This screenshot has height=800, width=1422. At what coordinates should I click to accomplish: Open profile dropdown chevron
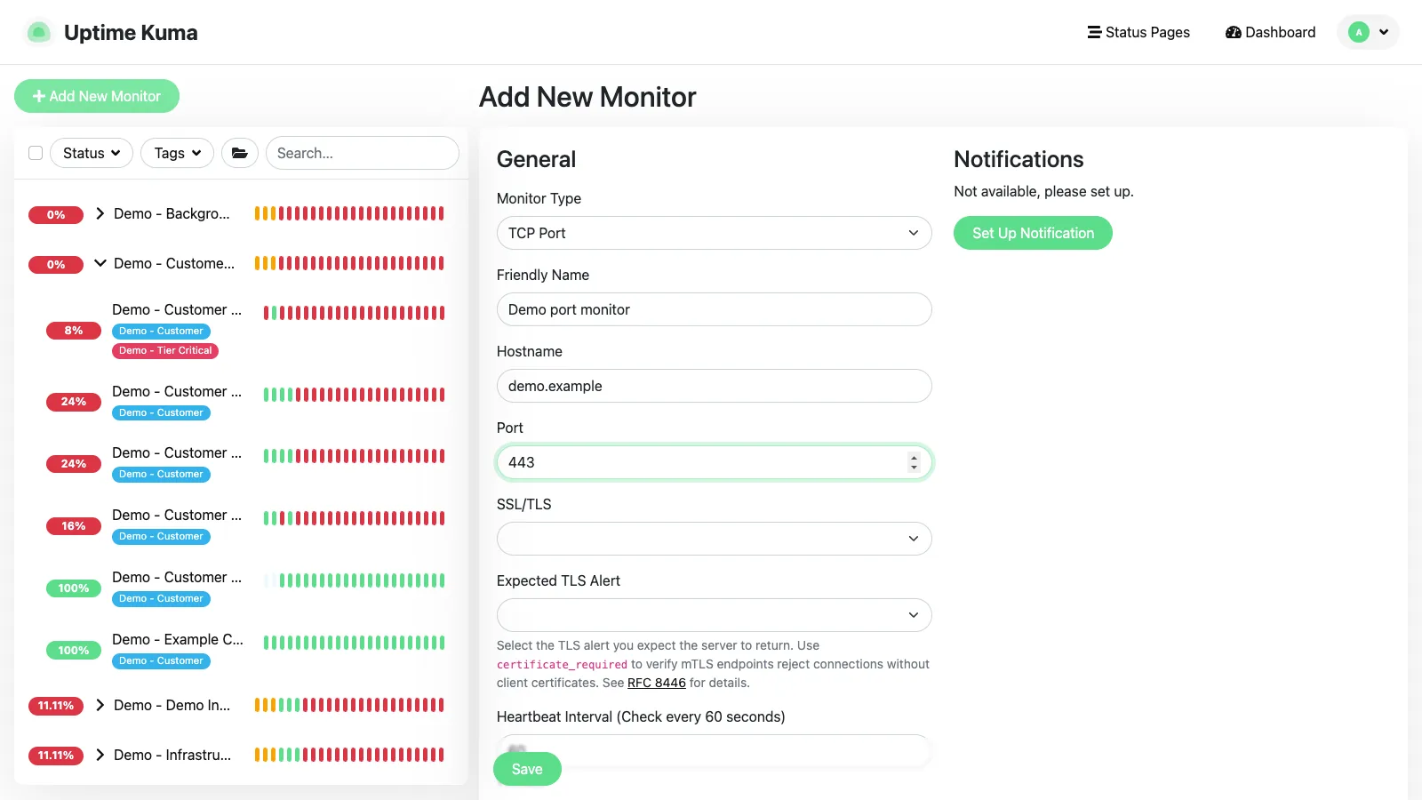click(x=1384, y=32)
